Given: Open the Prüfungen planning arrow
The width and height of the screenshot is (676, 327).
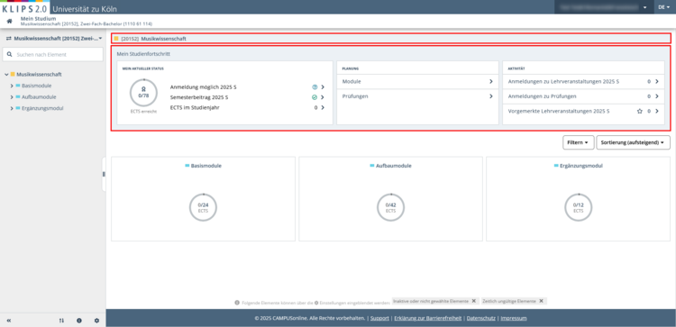Looking at the screenshot, I should pos(491,96).
